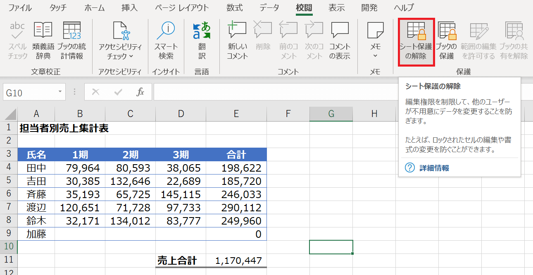
Task: Add a 新しいコメント new comment
Action: pyautogui.click(x=237, y=41)
